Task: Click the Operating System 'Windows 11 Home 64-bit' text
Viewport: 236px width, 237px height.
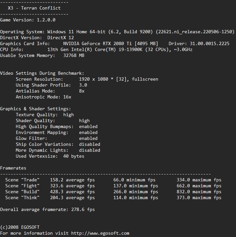Action: coord(76,32)
